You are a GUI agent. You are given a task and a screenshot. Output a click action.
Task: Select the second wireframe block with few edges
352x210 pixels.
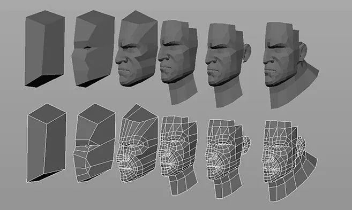(94, 143)
